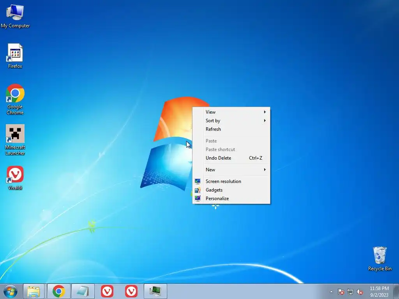
Task: Click the Gadgets menu icon
Action: coord(198,190)
